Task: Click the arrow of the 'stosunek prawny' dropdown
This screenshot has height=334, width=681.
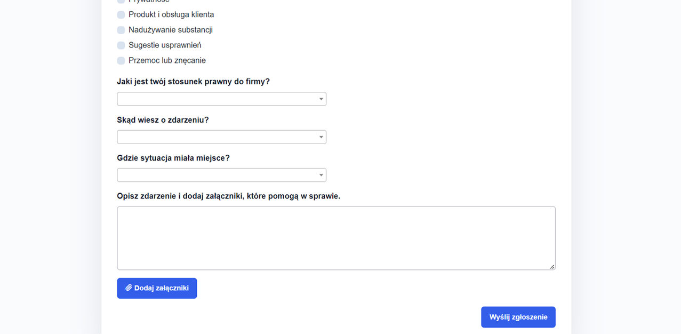Action: click(x=321, y=99)
